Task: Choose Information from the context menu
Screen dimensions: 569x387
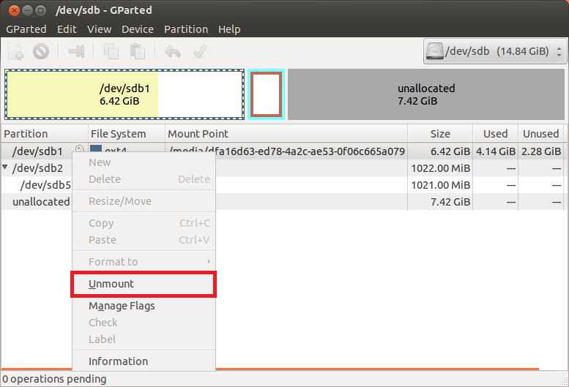Action: click(x=144, y=361)
